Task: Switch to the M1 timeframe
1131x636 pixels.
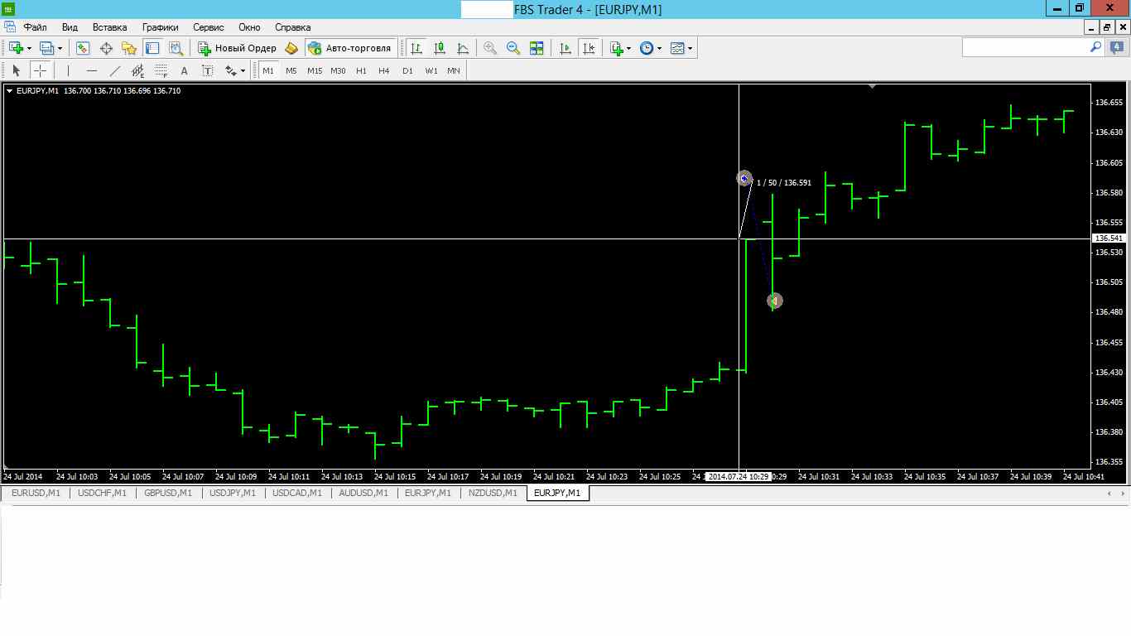Action: (x=267, y=70)
